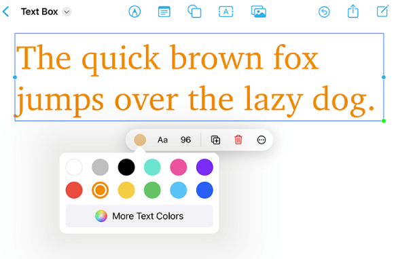The width and height of the screenshot is (396, 259).
Task: Insert a sticky note
Action: [x=164, y=12]
